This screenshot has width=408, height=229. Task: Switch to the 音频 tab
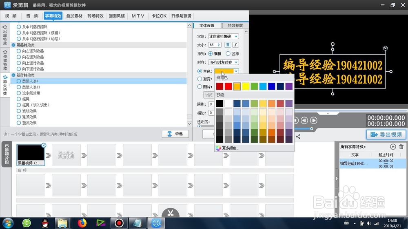pyautogui.click(x=32, y=16)
